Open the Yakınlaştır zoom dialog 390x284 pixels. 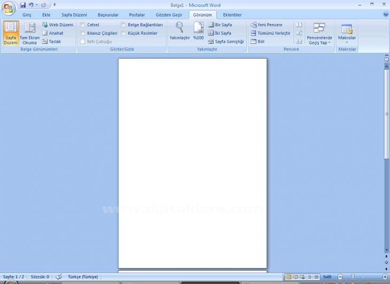pyautogui.click(x=180, y=31)
